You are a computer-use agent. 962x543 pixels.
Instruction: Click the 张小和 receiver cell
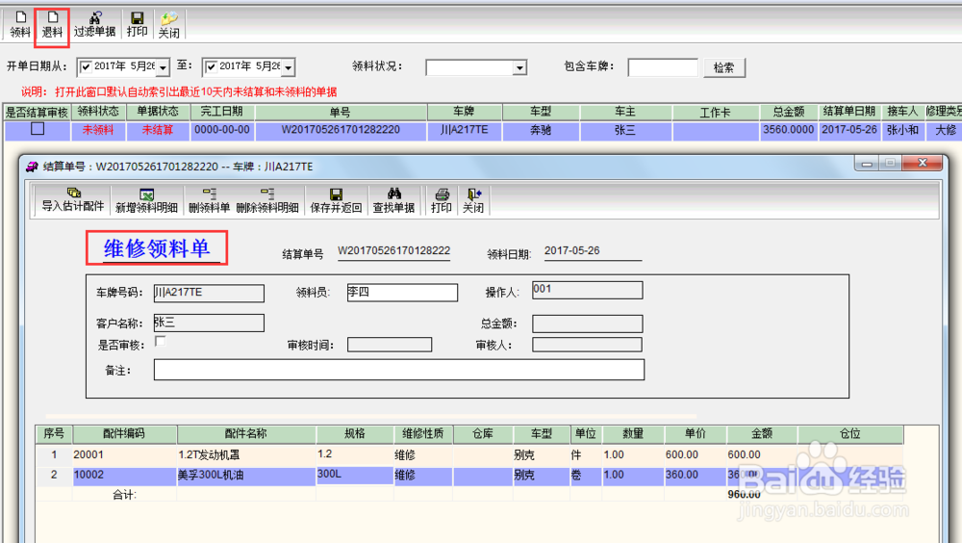902,130
